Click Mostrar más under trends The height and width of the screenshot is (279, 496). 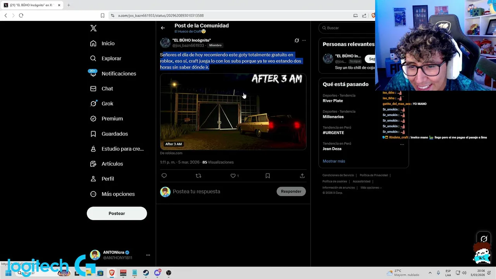pos(334,161)
